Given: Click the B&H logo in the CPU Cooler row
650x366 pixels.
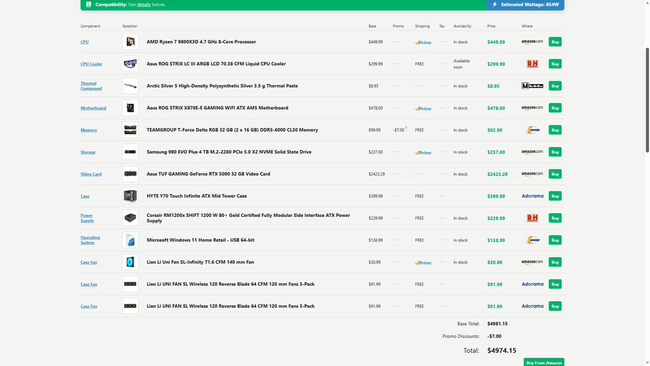Looking at the screenshot, I should point(532,64).
